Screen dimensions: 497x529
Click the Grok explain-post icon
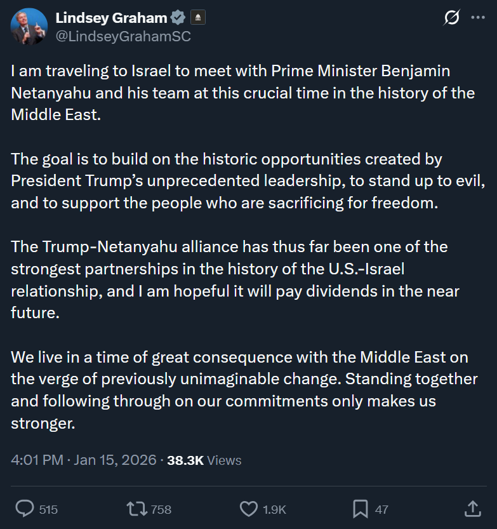(451, 18)
